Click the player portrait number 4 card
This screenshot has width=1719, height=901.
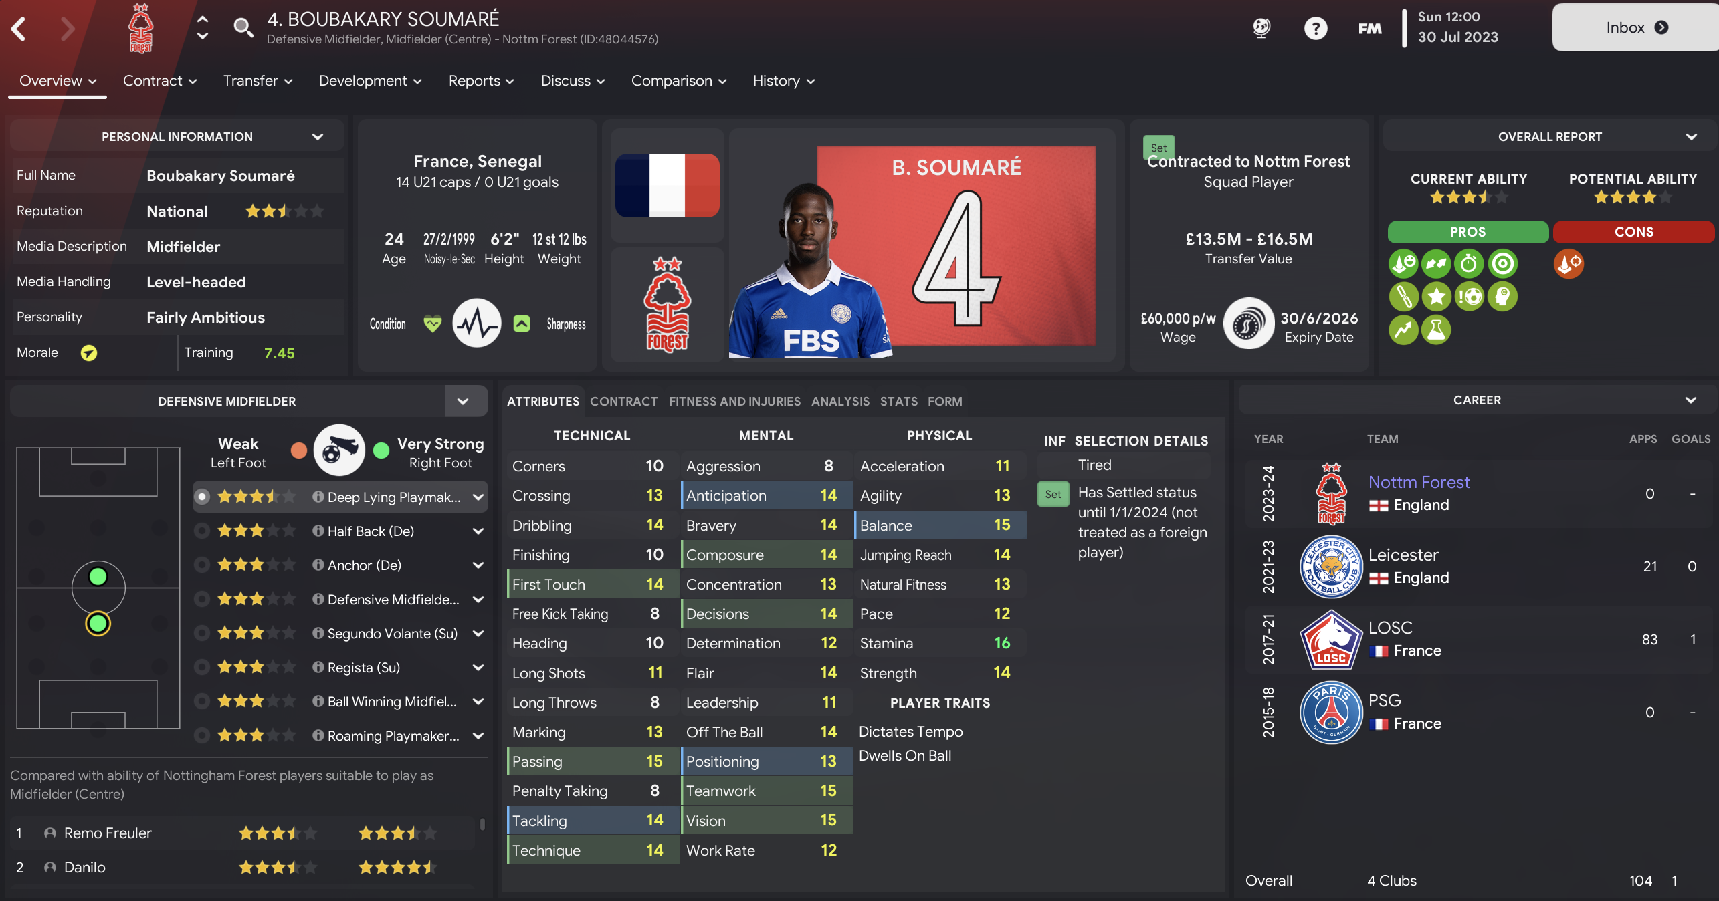[x=922, y=245]
